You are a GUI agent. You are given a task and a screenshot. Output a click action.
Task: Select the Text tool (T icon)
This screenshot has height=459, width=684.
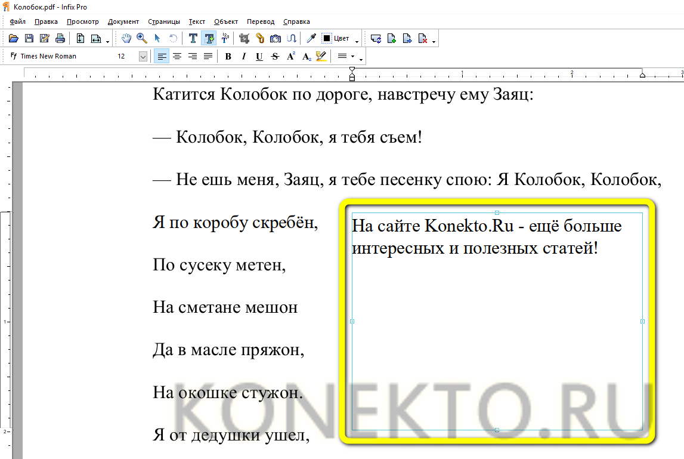(193, 39)
